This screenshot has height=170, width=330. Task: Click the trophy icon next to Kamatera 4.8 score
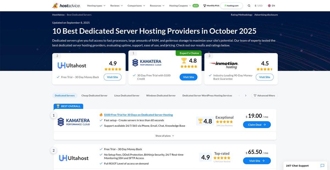(x=200, y=121)
